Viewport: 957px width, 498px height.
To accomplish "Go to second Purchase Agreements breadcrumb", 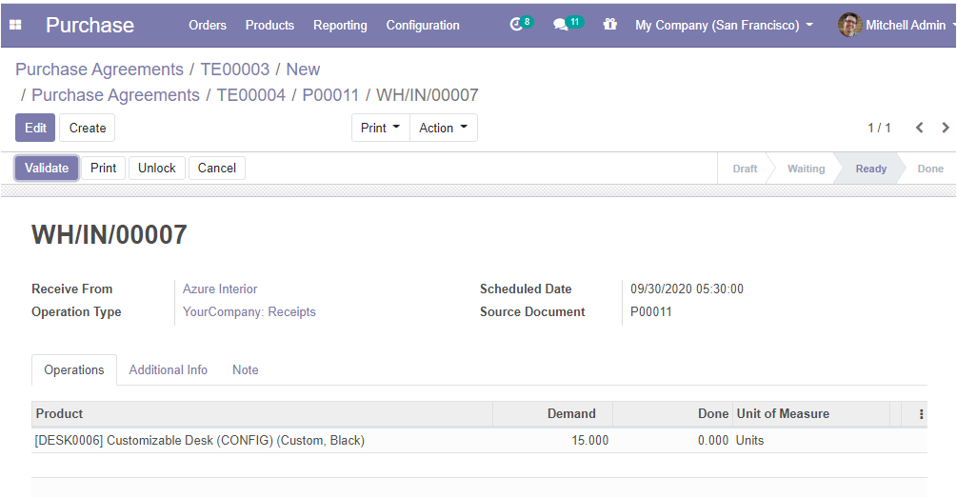I will [x=115, y=95].
